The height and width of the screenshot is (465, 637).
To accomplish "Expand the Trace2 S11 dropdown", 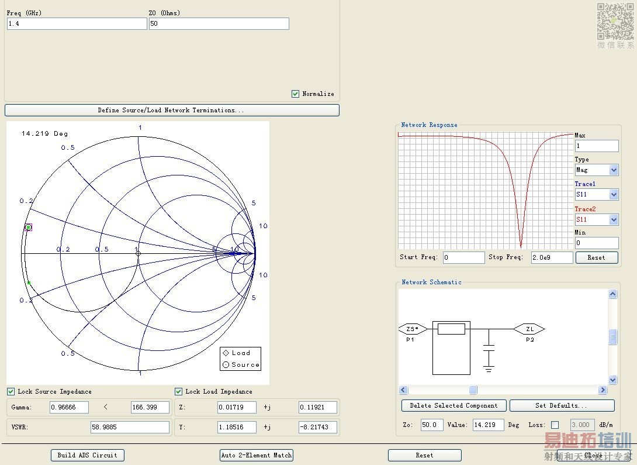I will pyautogui.click(x=614, y=220).
